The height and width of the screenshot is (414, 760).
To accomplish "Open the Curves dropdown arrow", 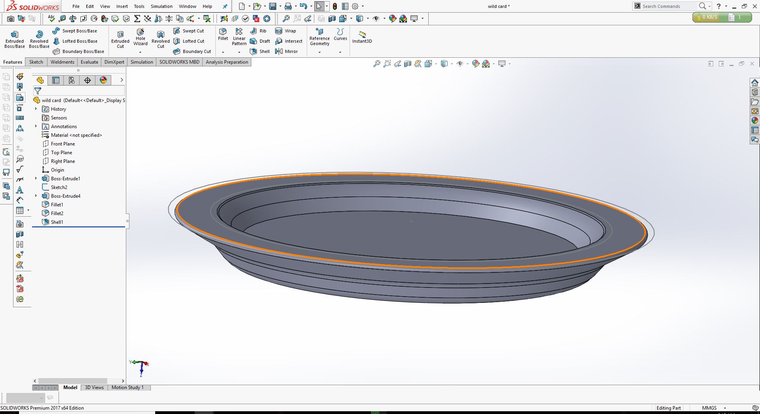I will pos(340,52).
